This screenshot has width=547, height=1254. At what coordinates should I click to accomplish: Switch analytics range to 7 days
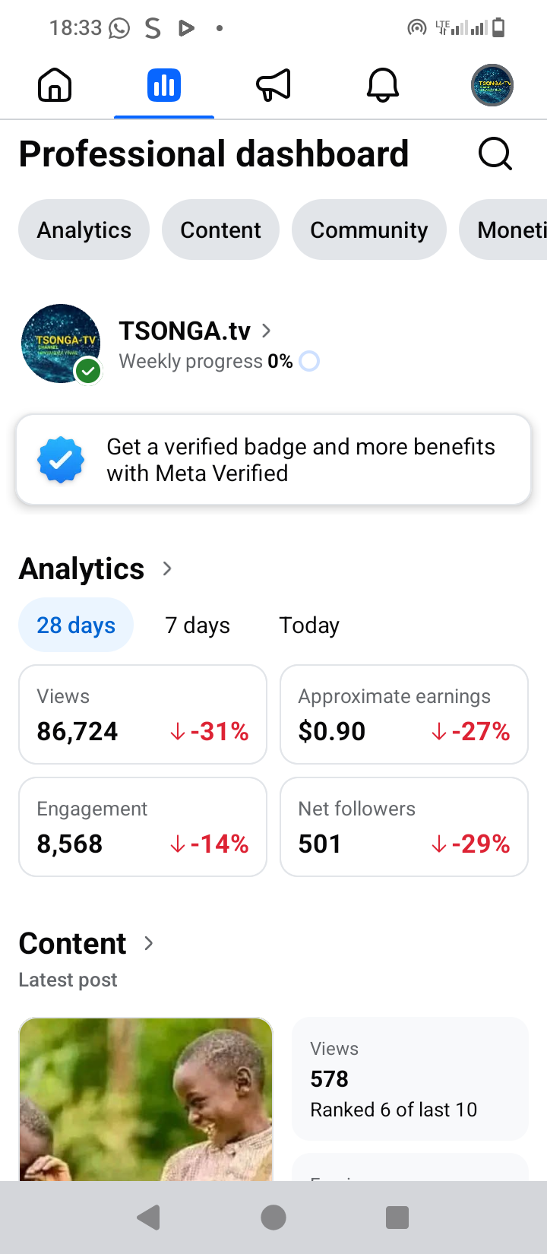tap(198, 625)
